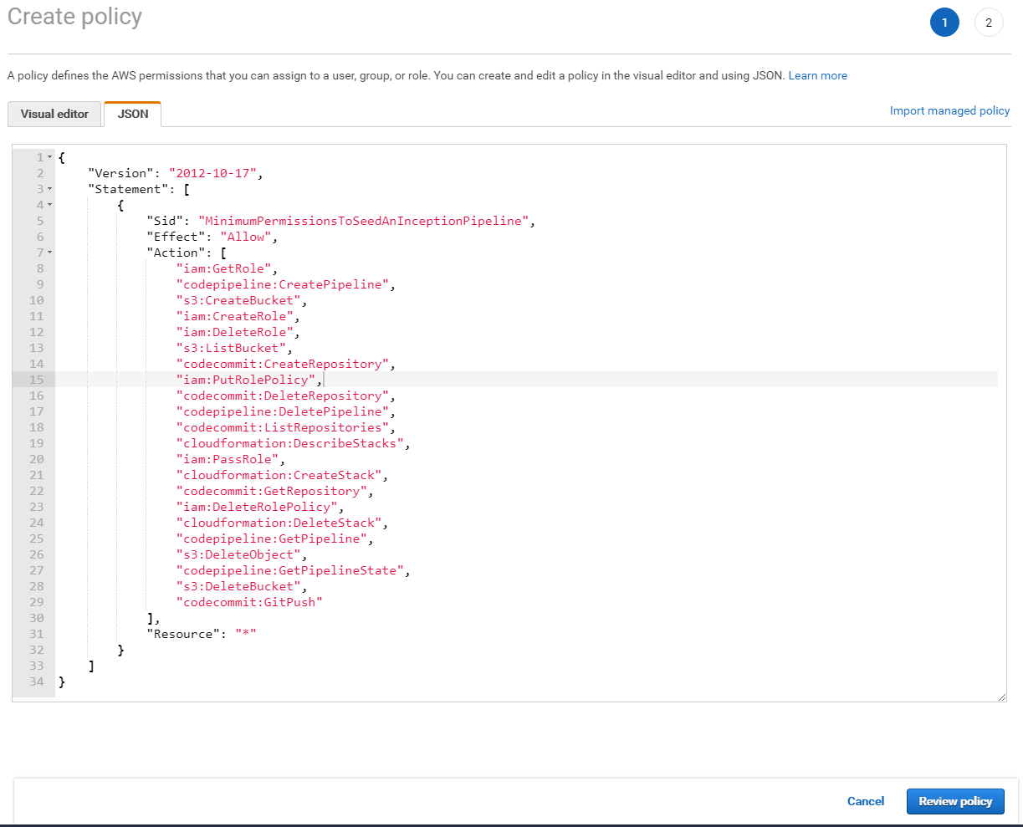Click the "Effect" key on line 6
Image resolution: width=1023 pixels, height=827 pixels.
tap(176, 237)
